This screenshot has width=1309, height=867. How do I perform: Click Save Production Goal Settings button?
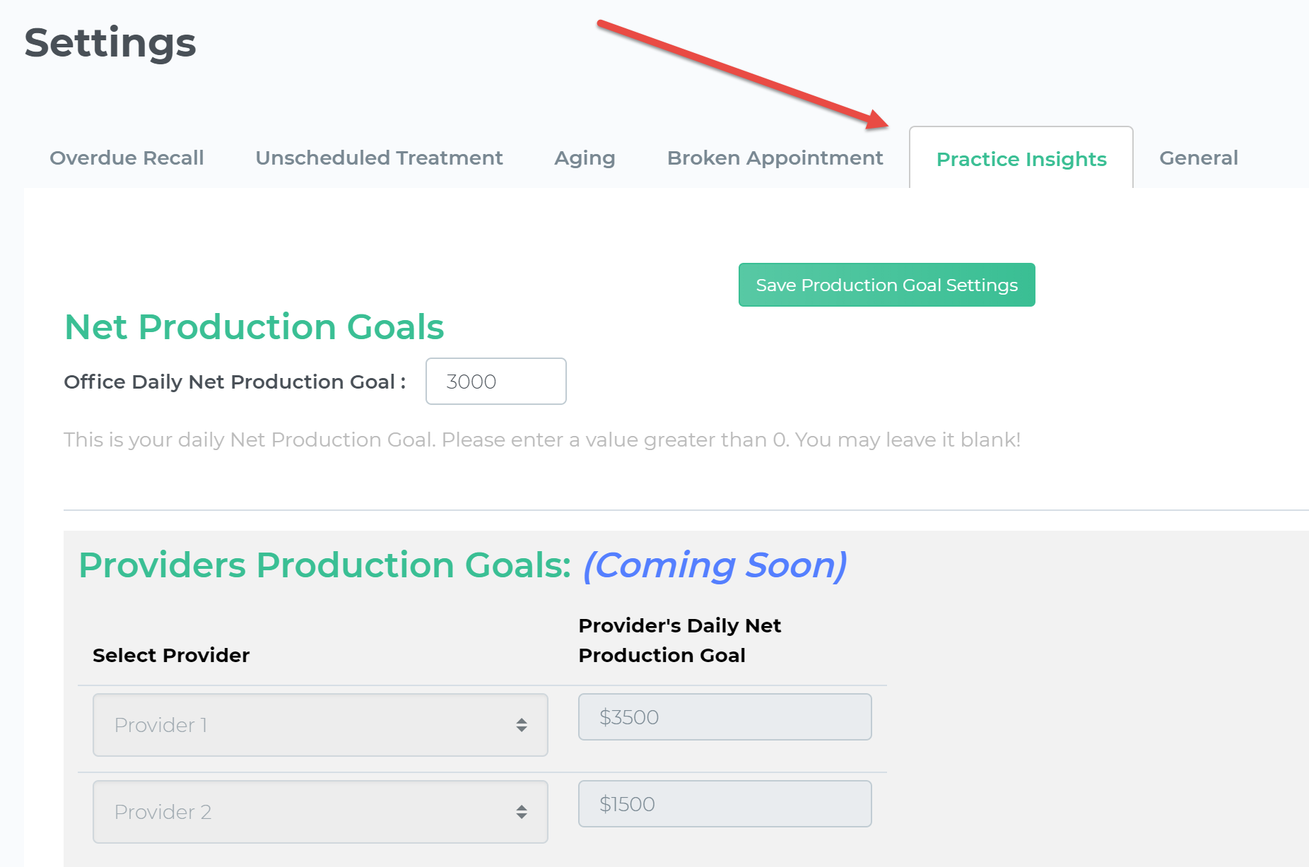coord(886,285)
